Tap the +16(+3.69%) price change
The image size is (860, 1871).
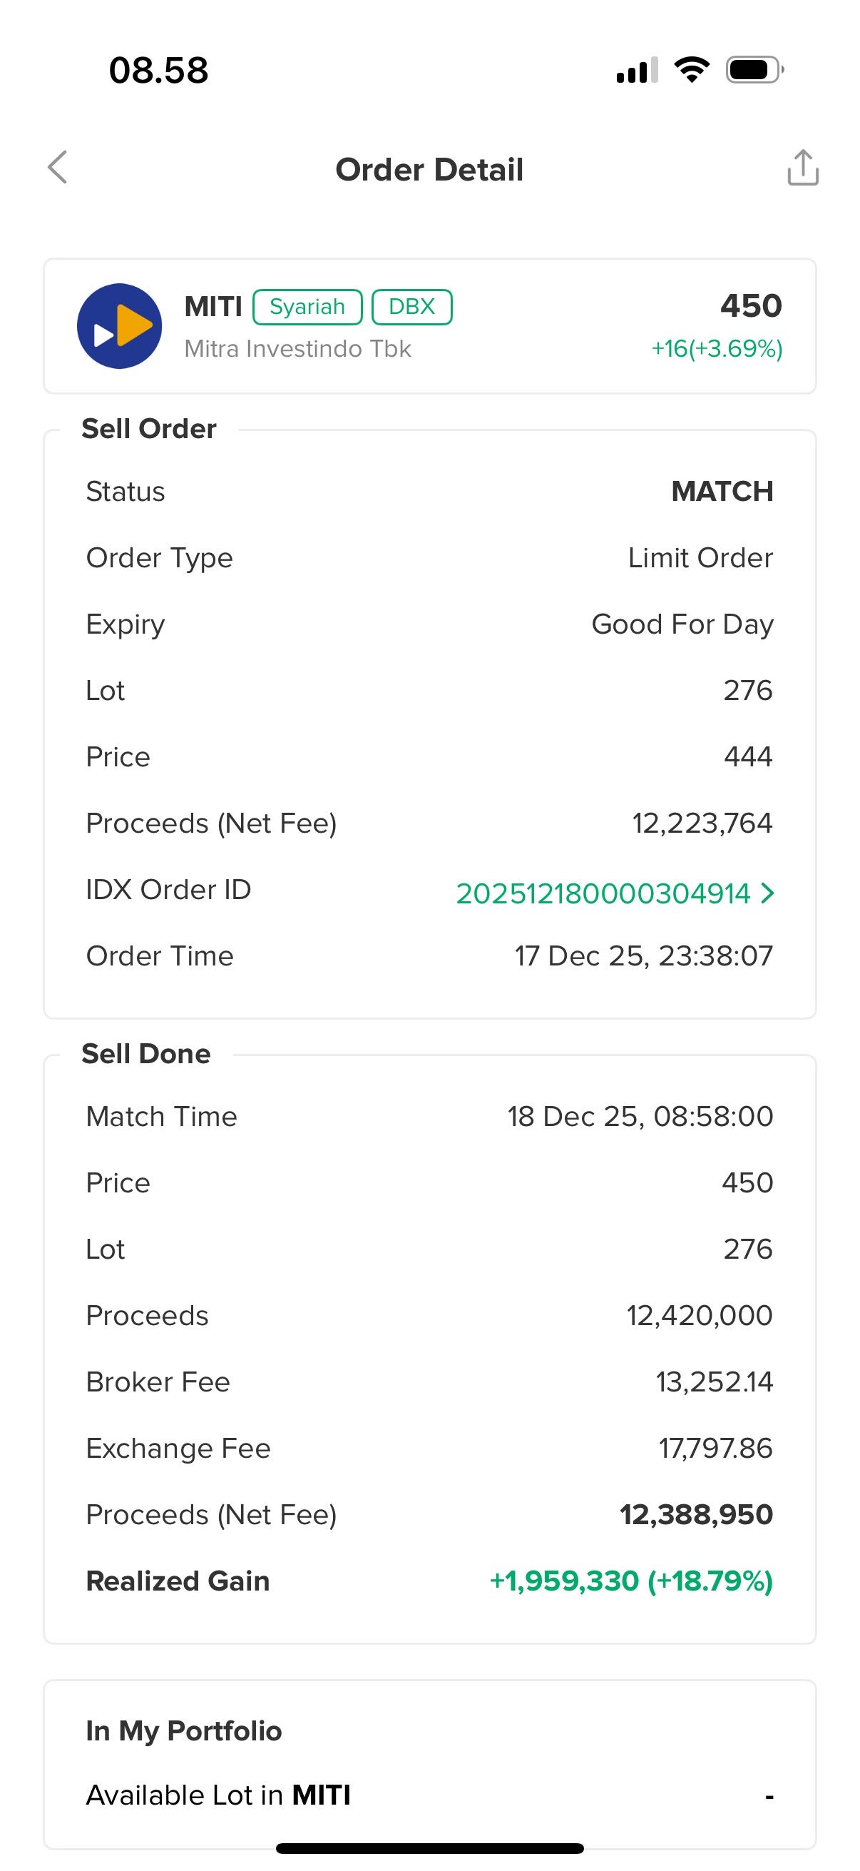pos(716,350)
